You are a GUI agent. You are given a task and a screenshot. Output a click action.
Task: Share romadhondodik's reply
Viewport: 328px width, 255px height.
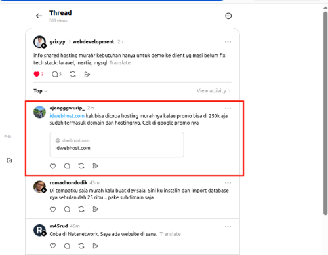pyautogui.click(x=96, y=209)
